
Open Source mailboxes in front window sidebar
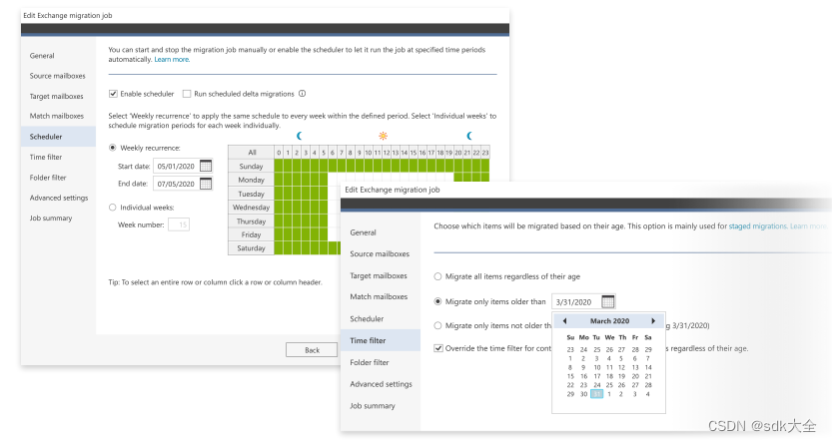[380, 253]
